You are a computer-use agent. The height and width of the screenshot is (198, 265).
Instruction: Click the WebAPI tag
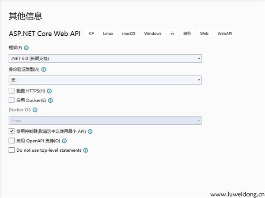(225, 34)
